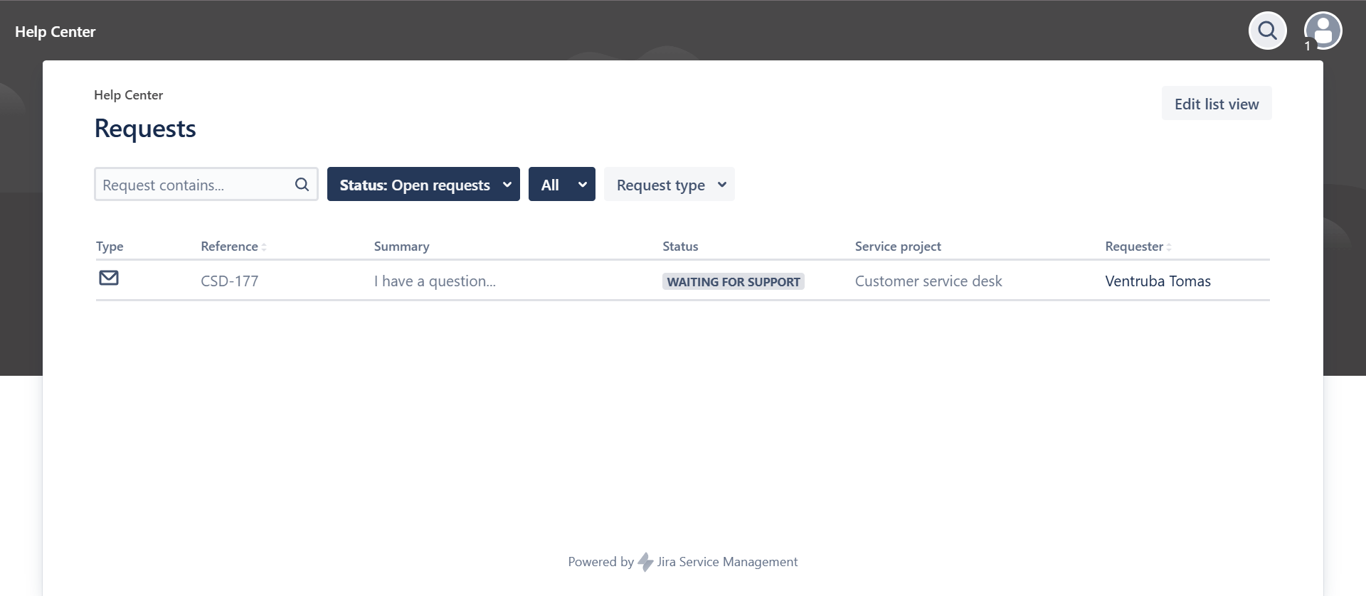Image resolution: width=1366 pixels, height=596 pixels.
Task: Click the email envelope icon for CSD-177
Action: coord(109,278)
